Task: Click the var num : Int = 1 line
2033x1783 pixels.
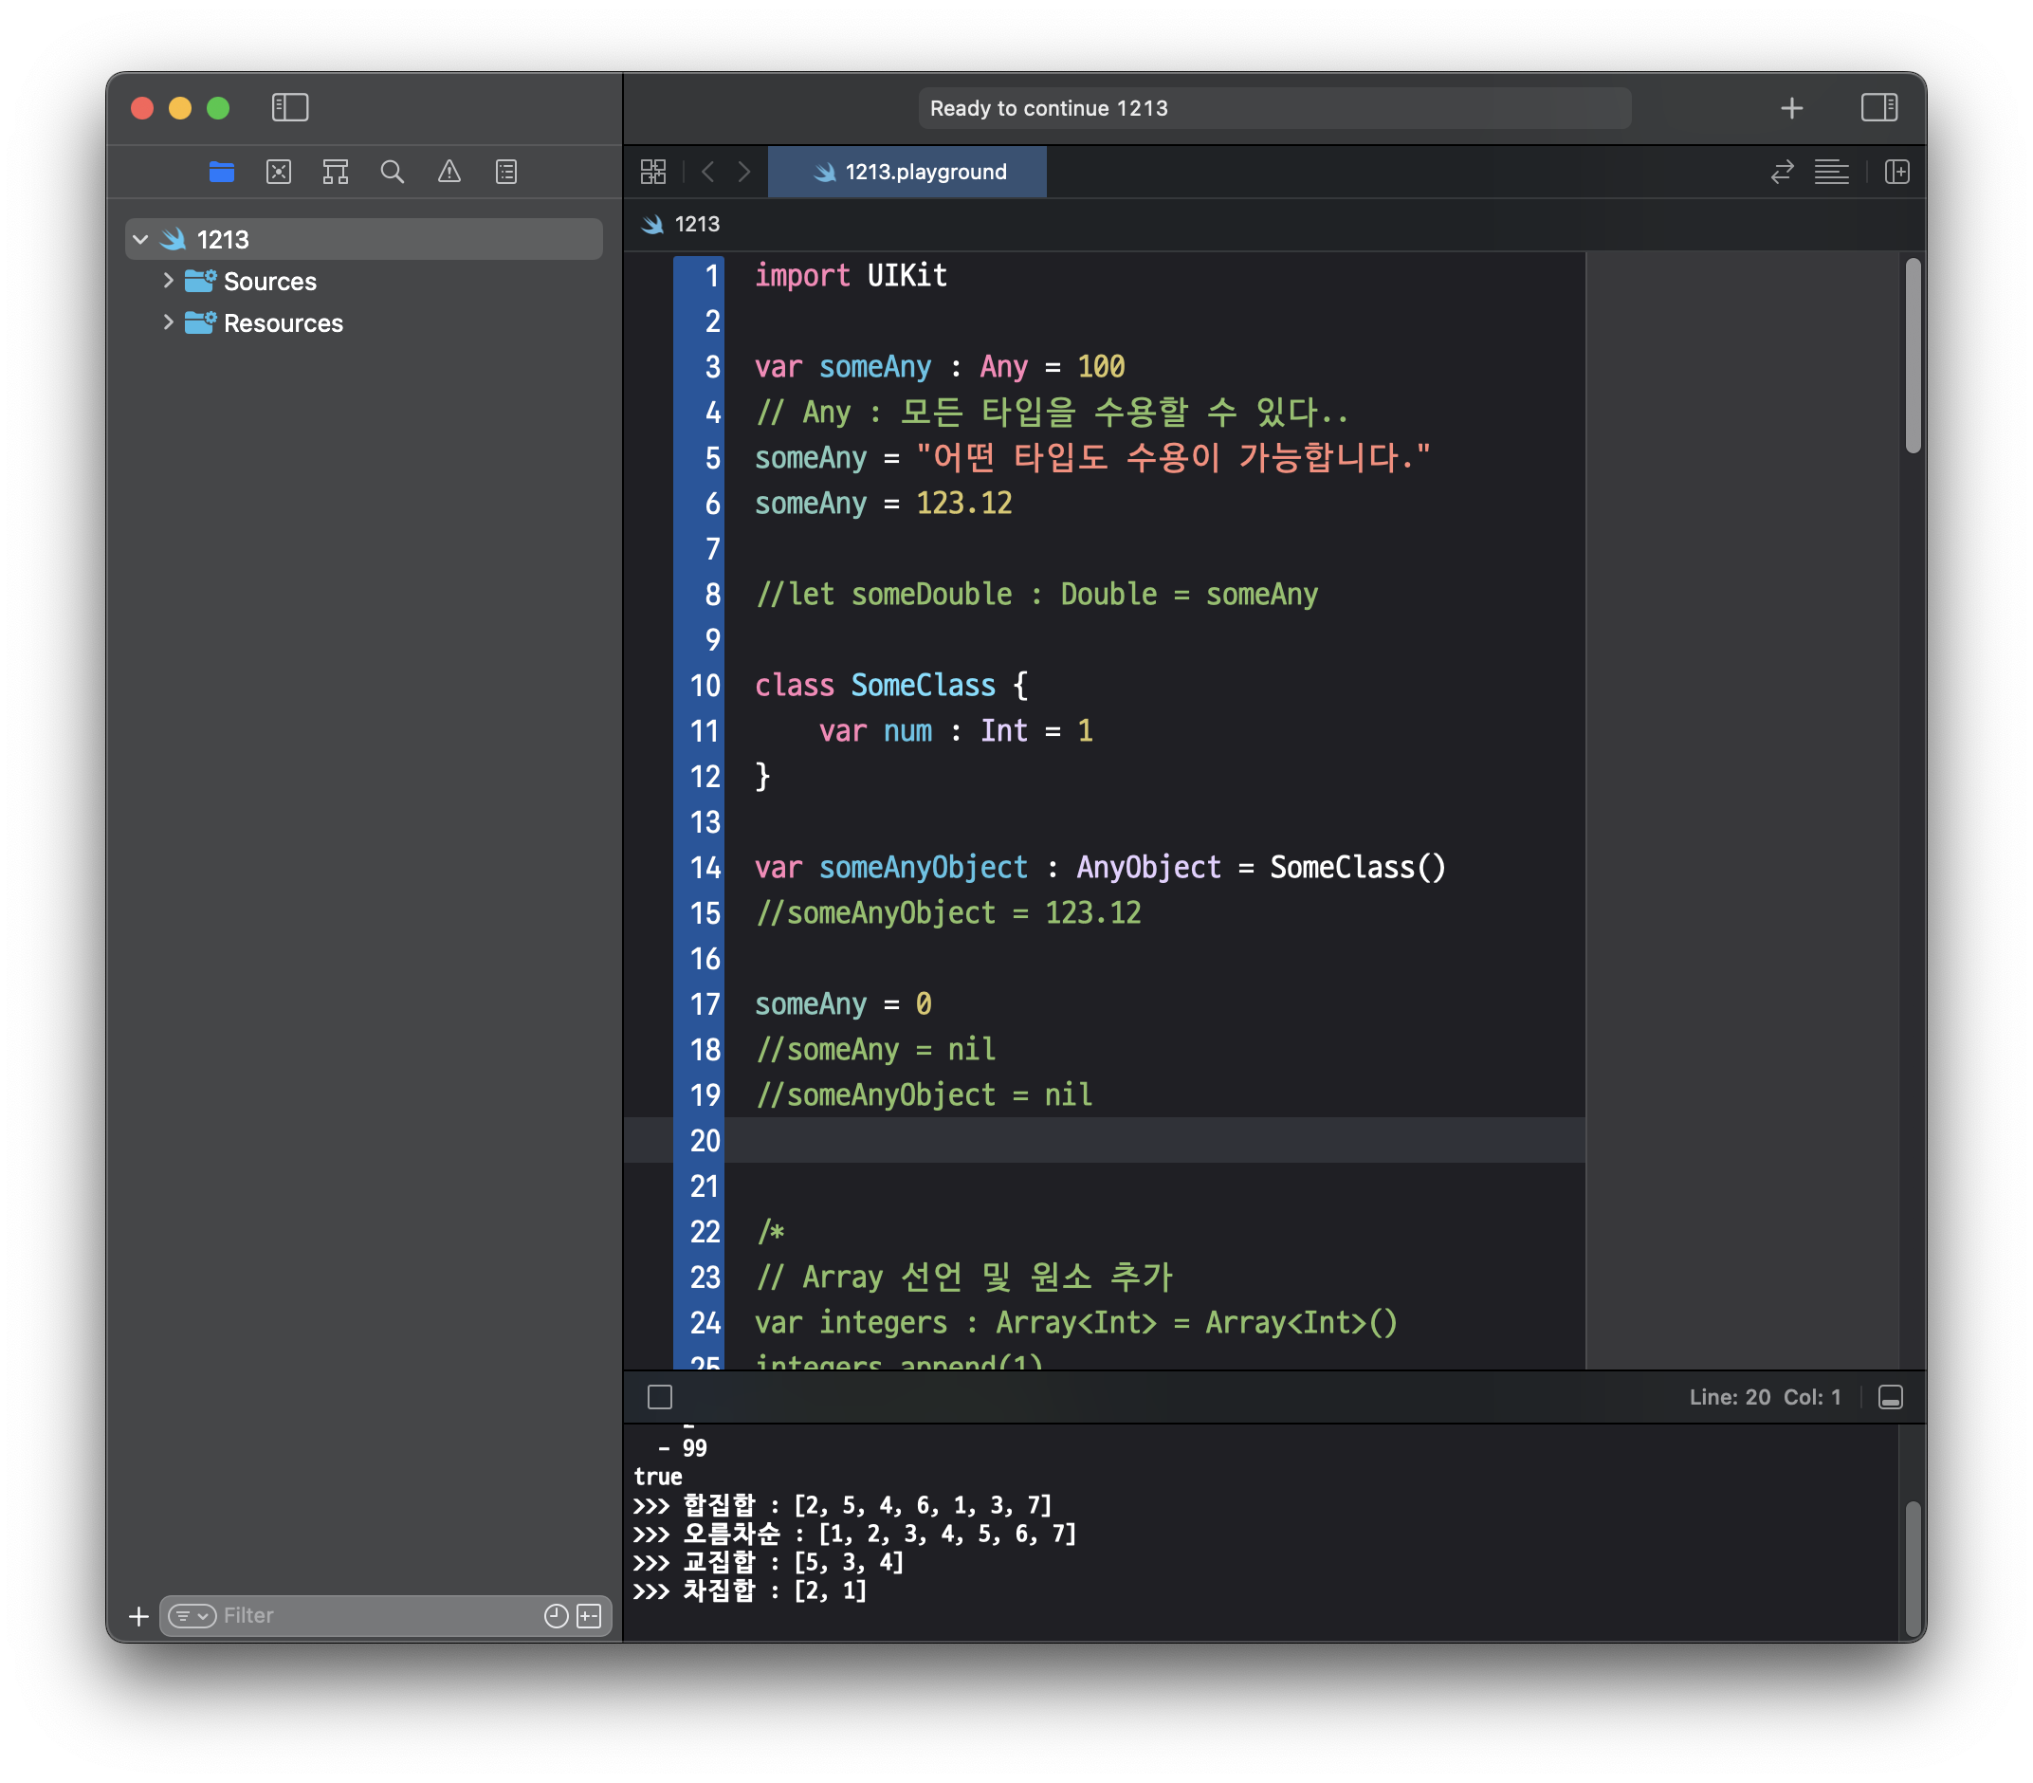Action: pyautogui.click(x=956, y=731)
